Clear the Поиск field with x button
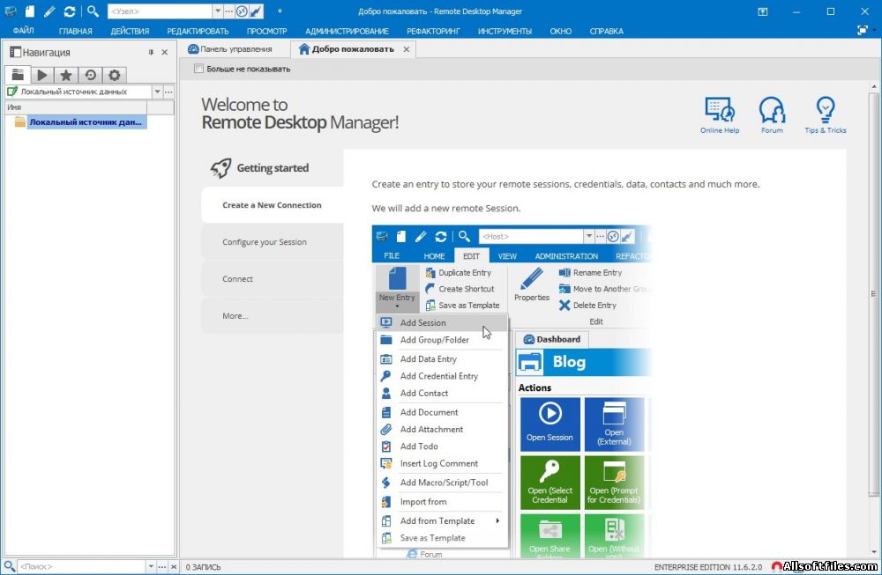 click(x=173, y=566)
